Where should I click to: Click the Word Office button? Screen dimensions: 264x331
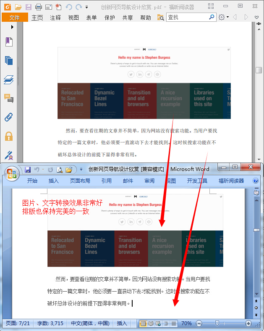coord(11,173)
